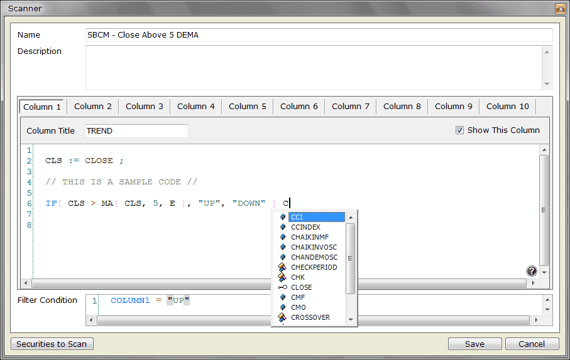The image size is (570, 360).
Task: Open Securities to Scan
Action: [52, 344]
